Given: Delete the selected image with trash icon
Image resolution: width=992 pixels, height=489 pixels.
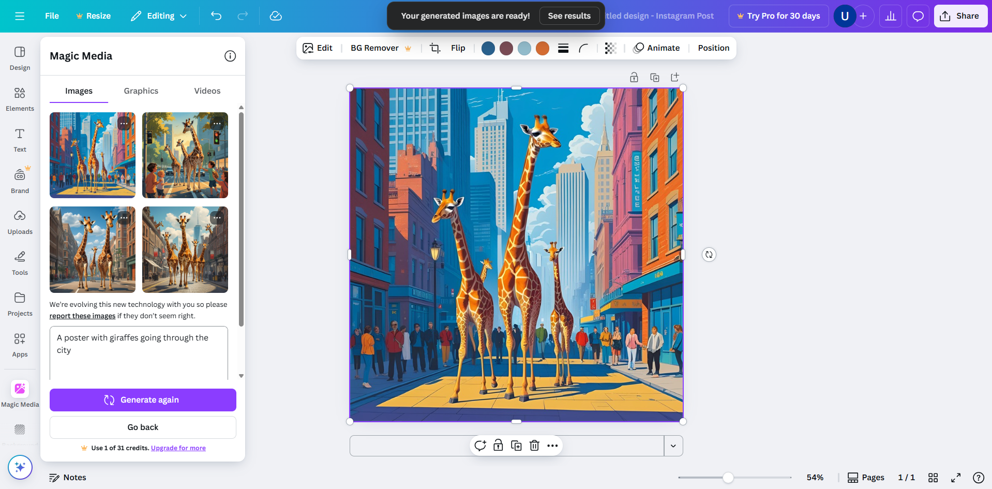Looking at the screenshot, I should tap(534, 446).
